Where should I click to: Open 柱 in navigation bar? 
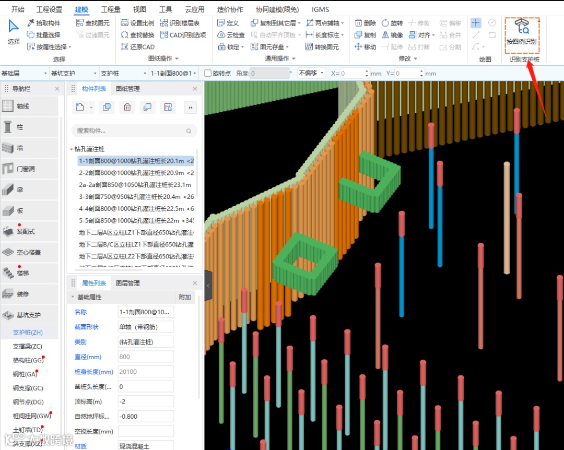point(29,127)
